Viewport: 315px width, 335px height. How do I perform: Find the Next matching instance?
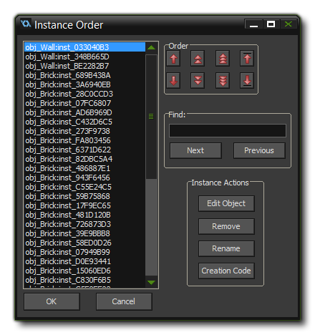point(195,150)
